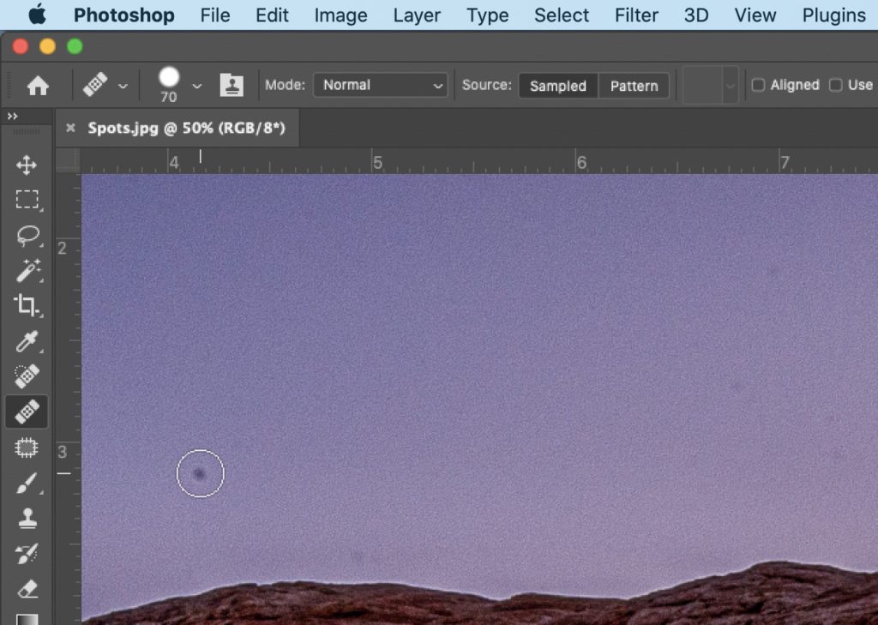Toggle the Clone Source panel

pos(232,85)
